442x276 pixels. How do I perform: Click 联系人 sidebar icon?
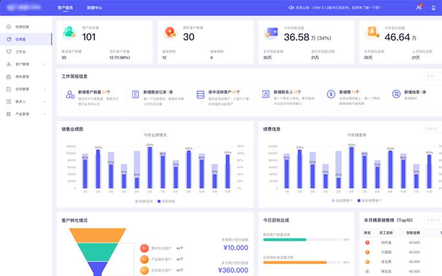(8, 101)
